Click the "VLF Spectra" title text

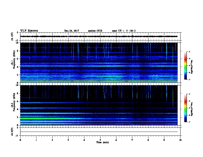coord(29,31)
